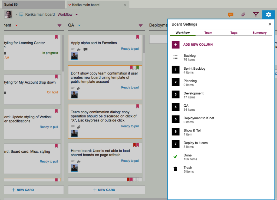
Task: Click the Trash bin icon in Workflow list
Action: [x=175, y=169]
